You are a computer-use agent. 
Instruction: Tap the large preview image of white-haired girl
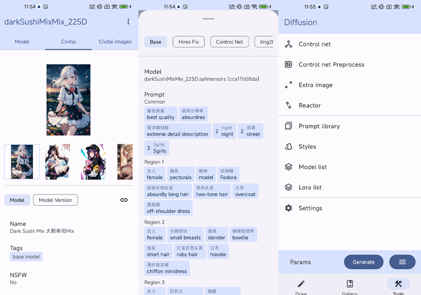pyautogui.click(x=68, y=99)
